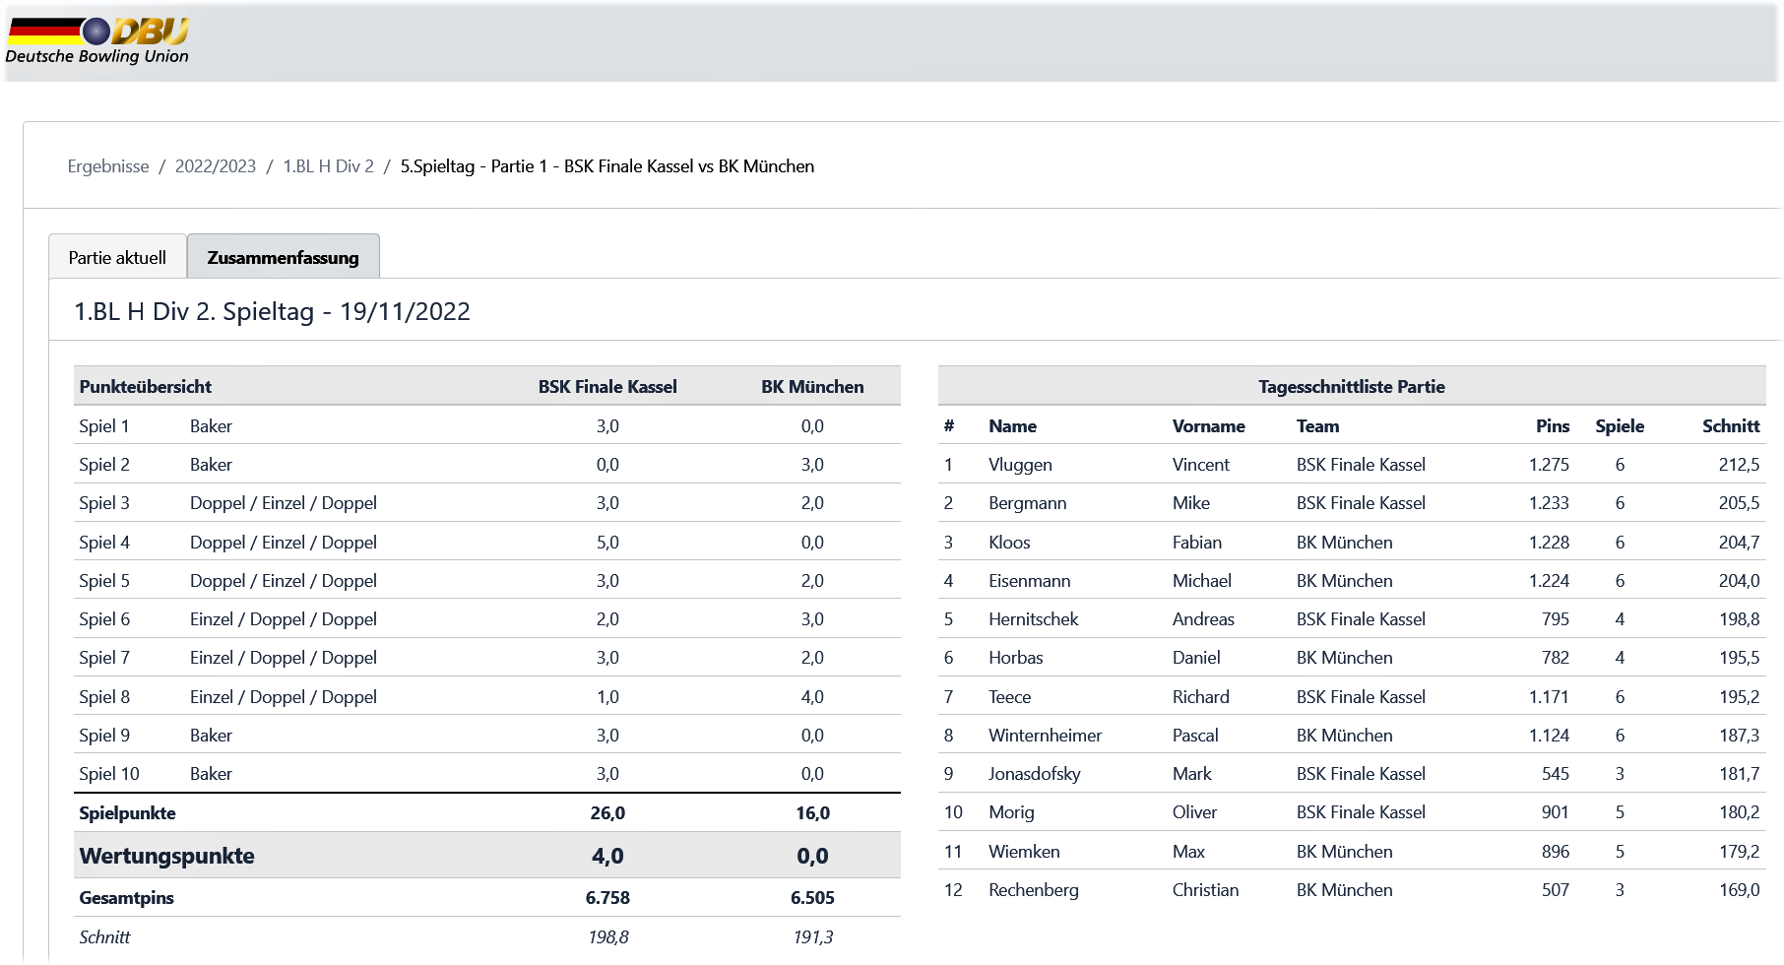This screenshot has width=1784, height=965.
Task: Click the Gesamtpins label
Action: tap(126, 898)
